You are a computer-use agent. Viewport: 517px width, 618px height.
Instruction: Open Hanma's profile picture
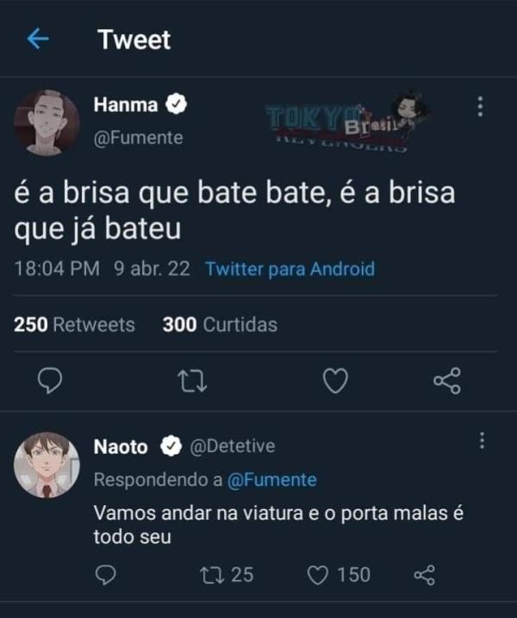[47, 121]
